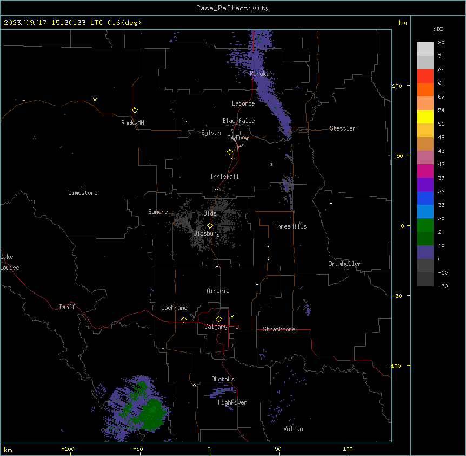
Task: Pick the bright green 30-20 dBZ legend color
Action: point(425,225)
